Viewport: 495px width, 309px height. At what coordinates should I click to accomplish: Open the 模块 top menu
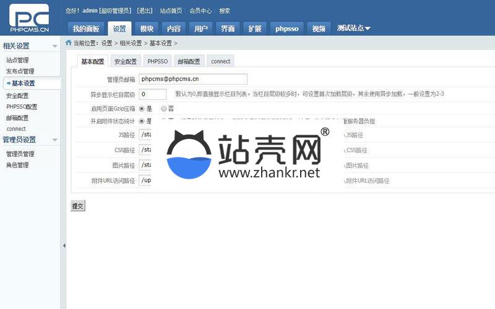[x=147, y=29]
